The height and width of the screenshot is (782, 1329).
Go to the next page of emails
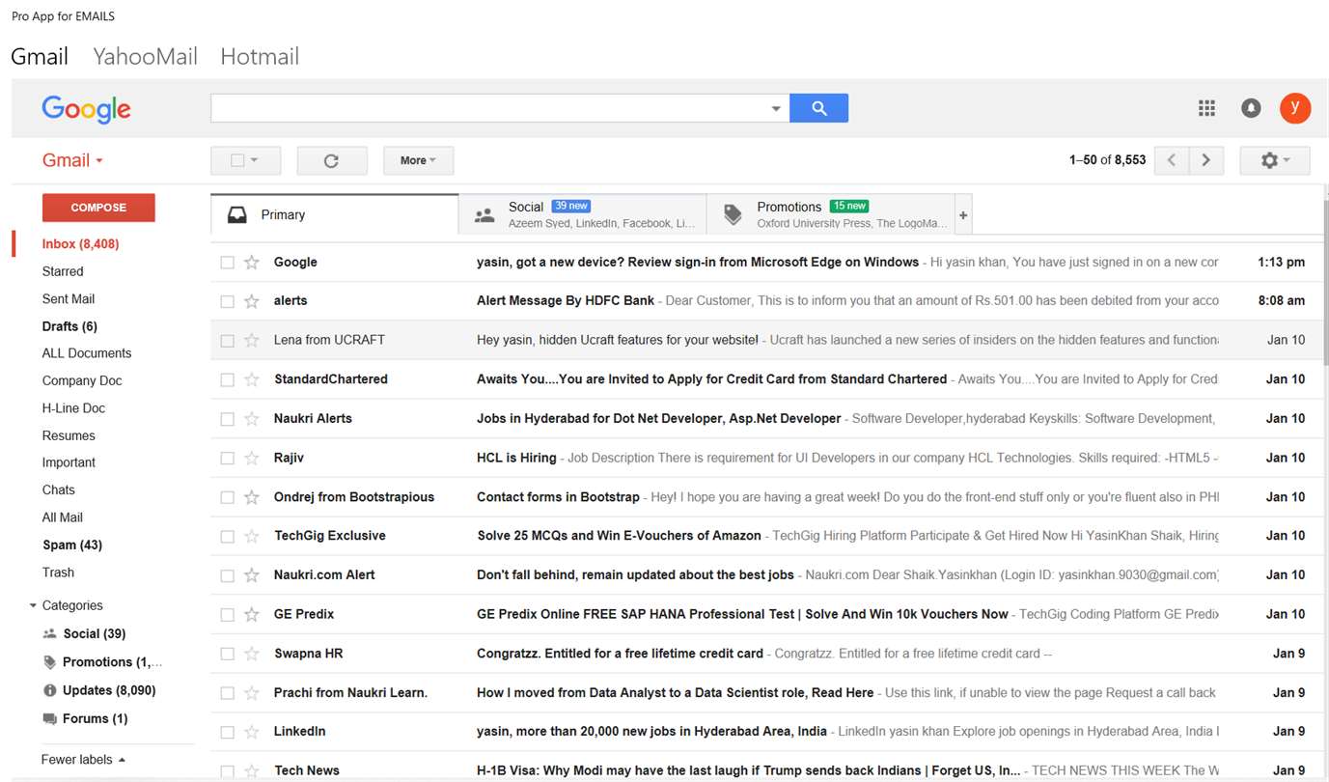point(1205,160)
